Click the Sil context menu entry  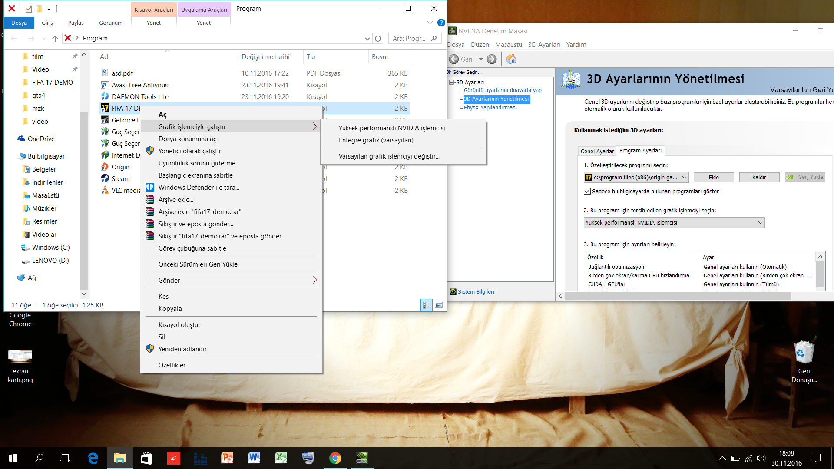(162, 337)
